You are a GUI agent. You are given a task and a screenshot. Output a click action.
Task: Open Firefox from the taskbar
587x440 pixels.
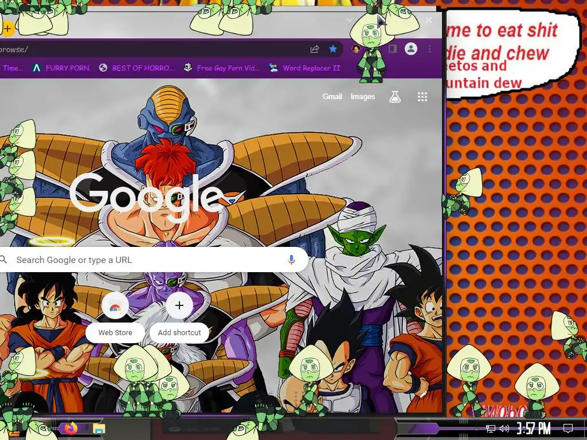point(71,428)
